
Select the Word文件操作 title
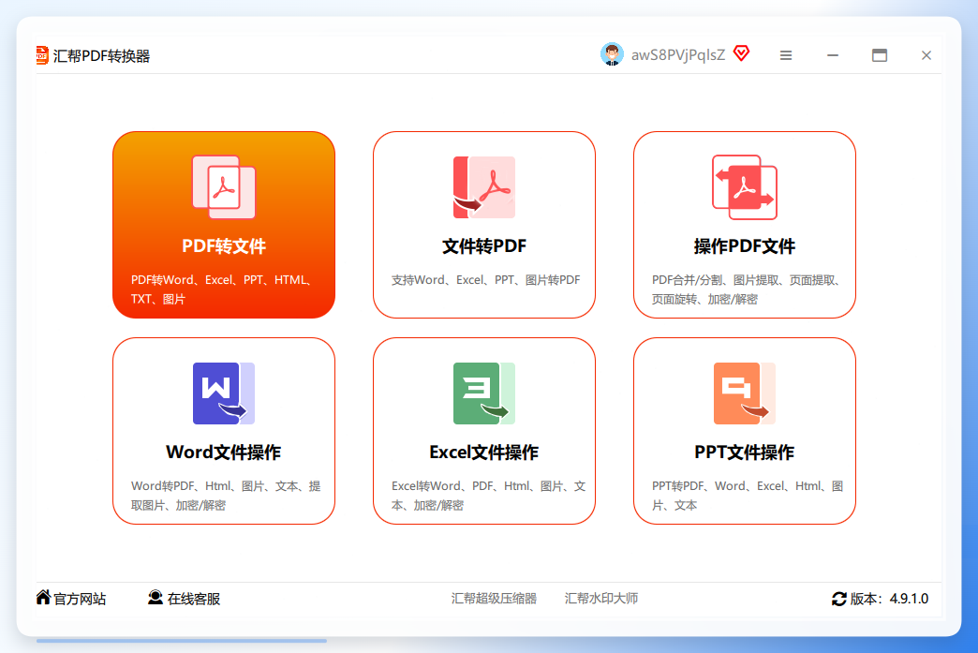coord(224,453)
